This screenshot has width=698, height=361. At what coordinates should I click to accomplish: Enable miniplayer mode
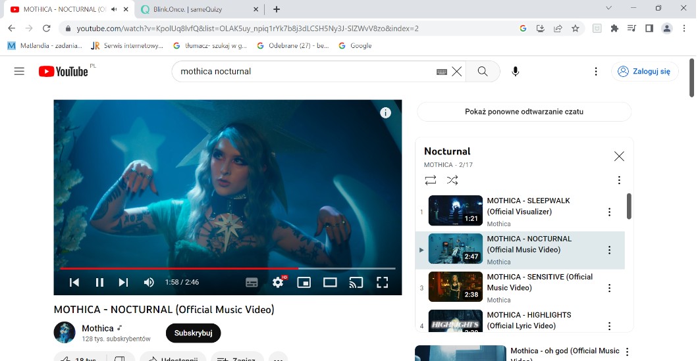point(304,282)
